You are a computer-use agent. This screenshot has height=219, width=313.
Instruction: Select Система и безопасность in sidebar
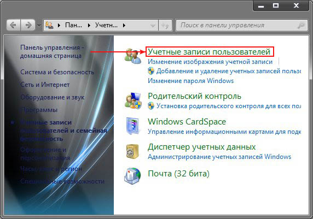(57, 72)
